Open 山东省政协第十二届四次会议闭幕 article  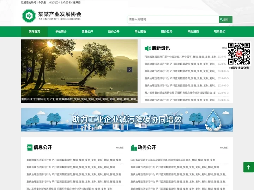(173, 160)
